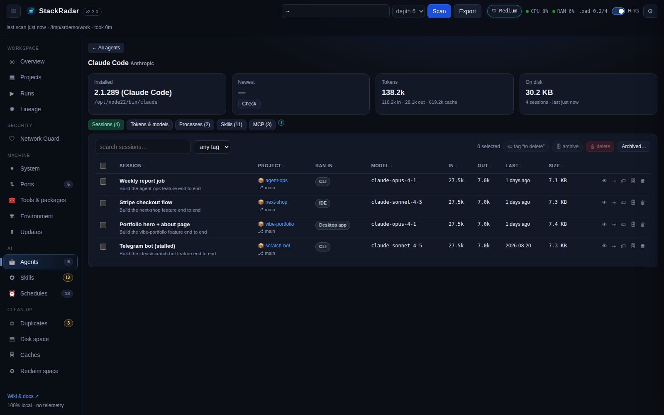Open Network Guard in sidebar
This screenshot has width=664, height=415.
40,139
